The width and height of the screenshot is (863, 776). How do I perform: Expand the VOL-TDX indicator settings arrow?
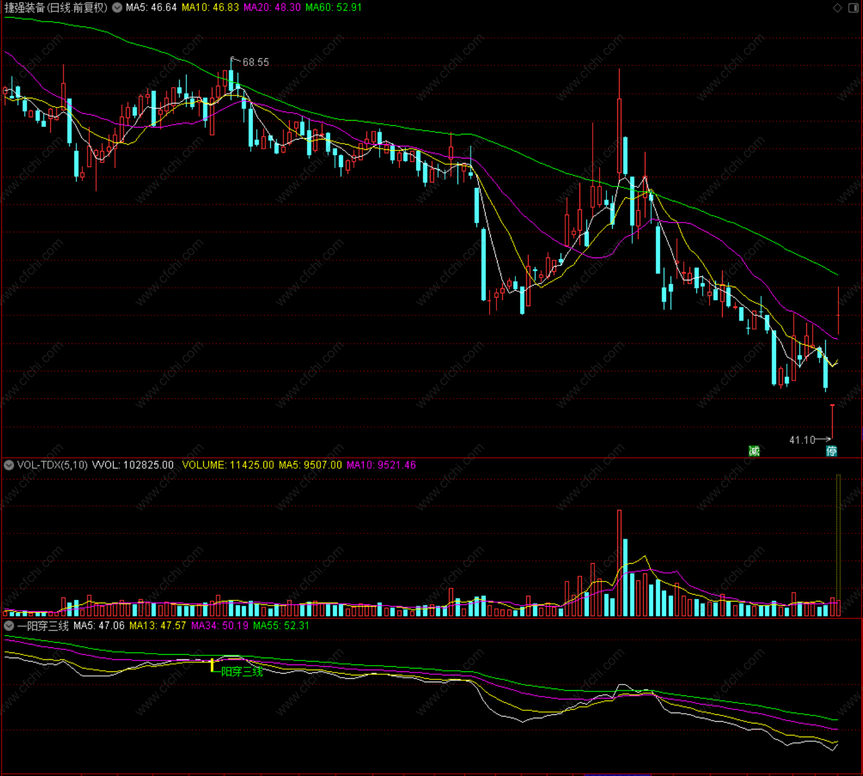[x=9, y=465]
